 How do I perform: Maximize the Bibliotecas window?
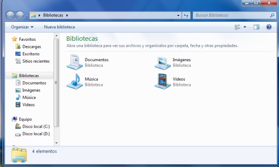click(x=256, y=3)
